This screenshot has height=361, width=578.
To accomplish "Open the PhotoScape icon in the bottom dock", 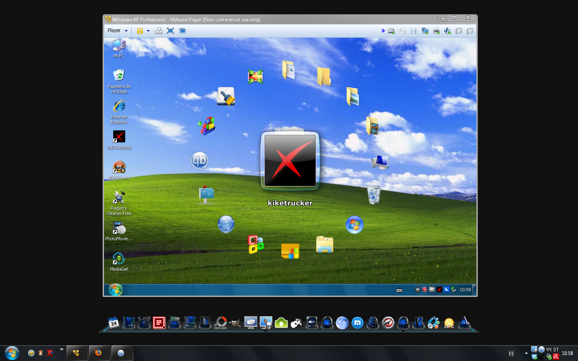I will [x=220, y=323].
